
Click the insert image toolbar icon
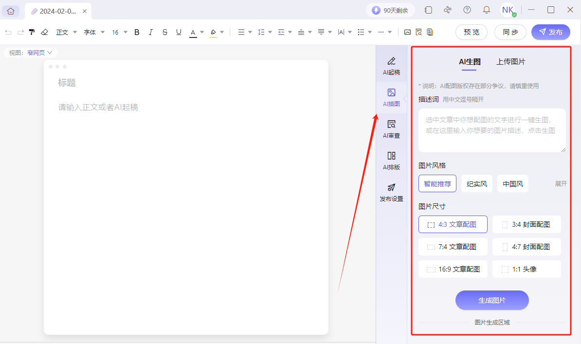coord(407,32)
